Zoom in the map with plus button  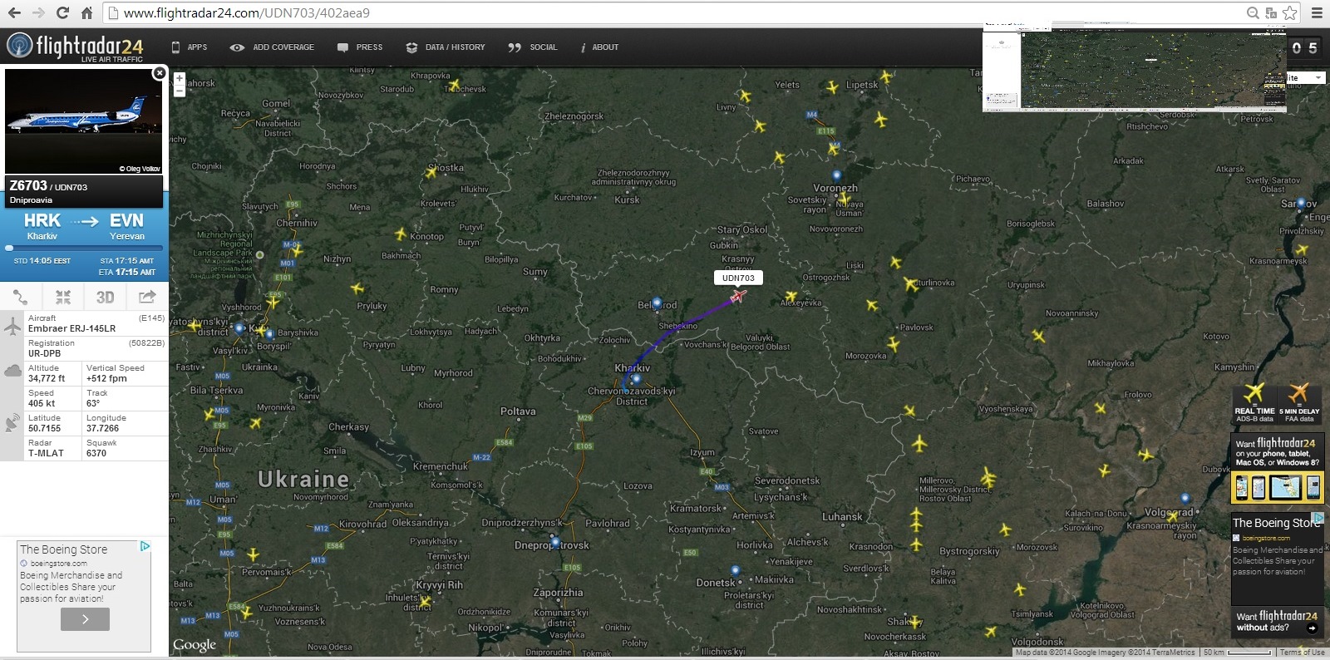pos(180,78)
